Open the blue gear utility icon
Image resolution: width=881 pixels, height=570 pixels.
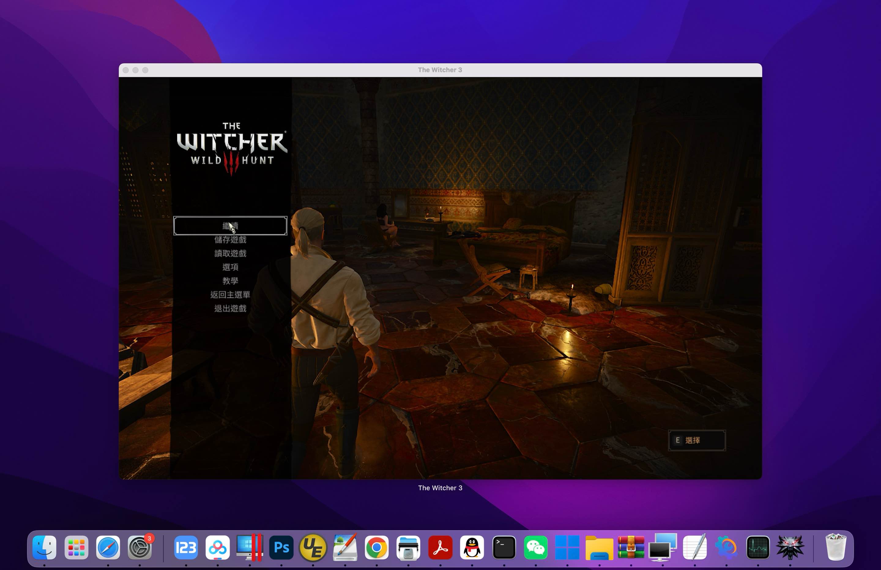[727, 547]
